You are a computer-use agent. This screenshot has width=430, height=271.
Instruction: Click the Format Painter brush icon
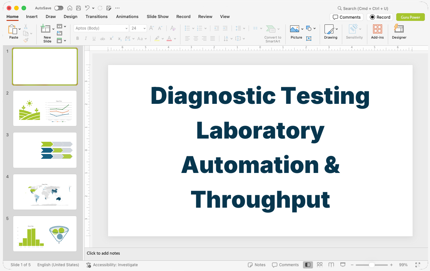[x=26, y=40]
